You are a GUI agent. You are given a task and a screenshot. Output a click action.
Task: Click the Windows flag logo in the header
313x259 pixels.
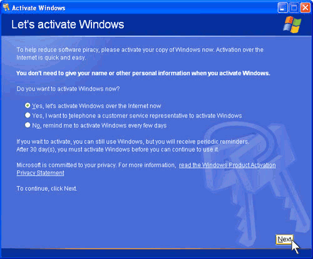(292, 24)
